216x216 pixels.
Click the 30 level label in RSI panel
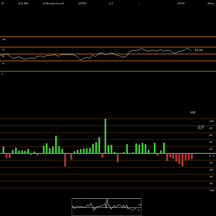3,64
